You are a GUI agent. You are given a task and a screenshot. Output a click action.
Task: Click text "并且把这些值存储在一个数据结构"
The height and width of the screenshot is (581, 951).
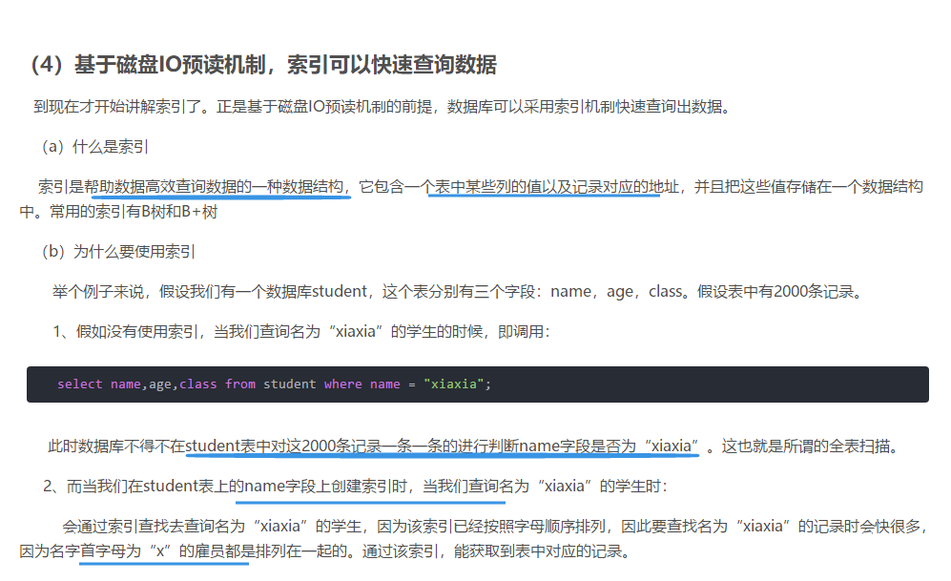click(x=809, y=187)
